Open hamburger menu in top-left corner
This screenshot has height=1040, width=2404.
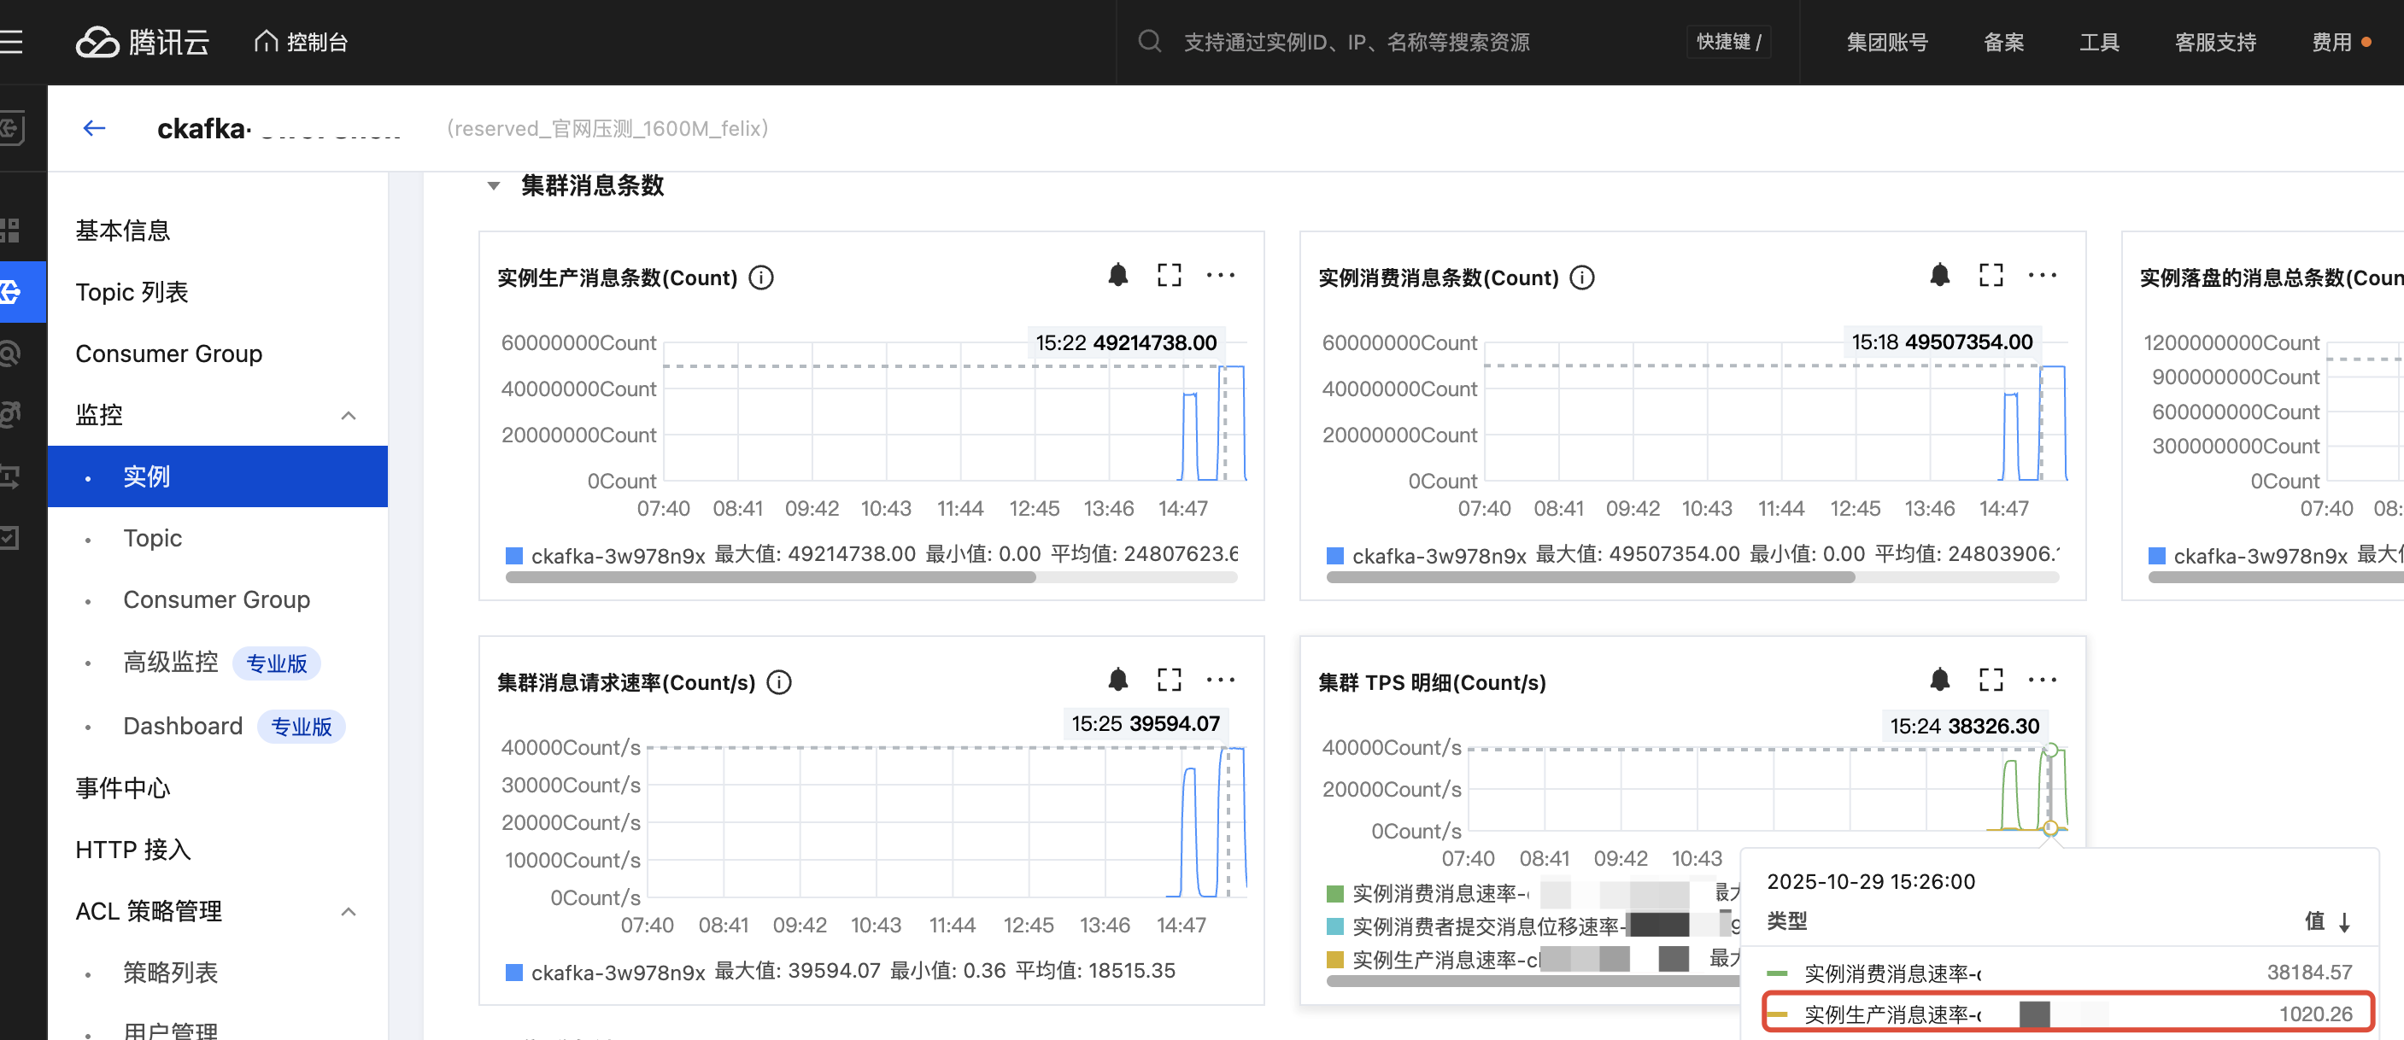(11, 42)
